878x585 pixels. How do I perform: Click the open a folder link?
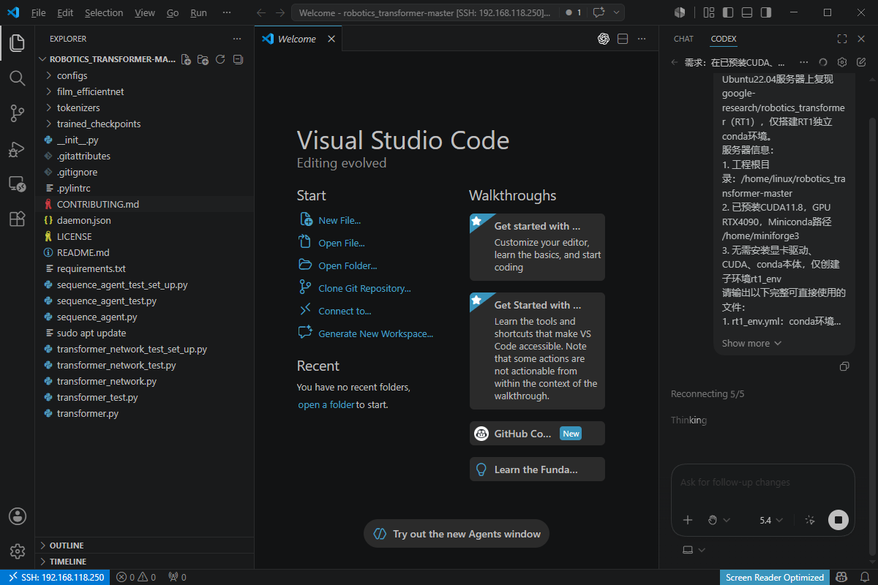tap(326, 404)
